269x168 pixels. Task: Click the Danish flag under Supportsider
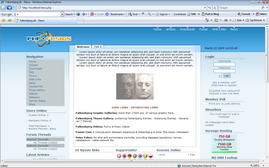(x=119, y=155)
